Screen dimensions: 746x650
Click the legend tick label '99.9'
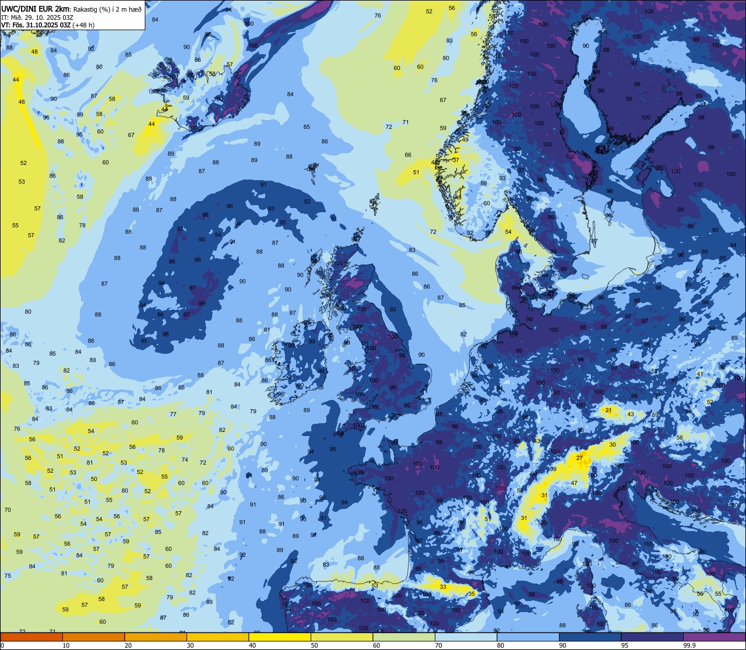[689, 645]
